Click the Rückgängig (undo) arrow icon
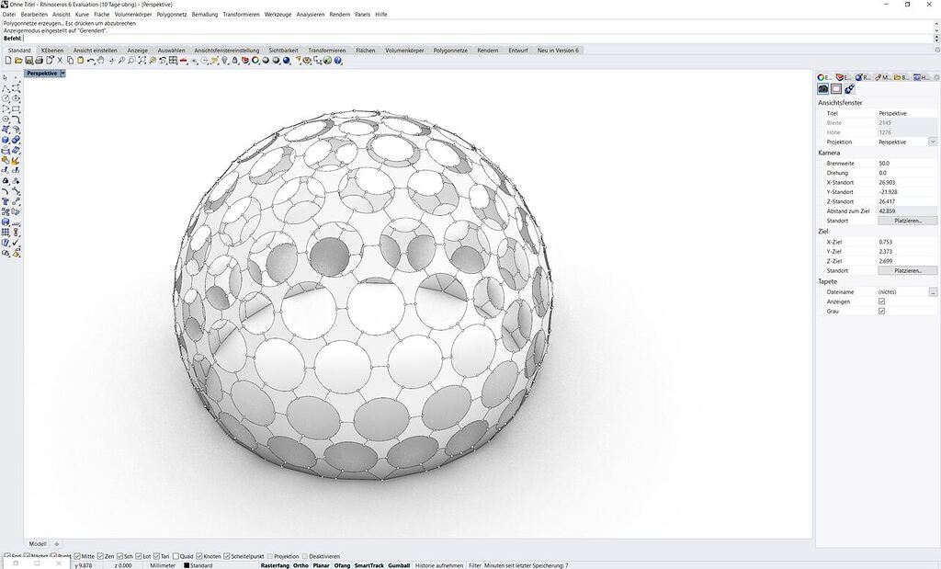The width and height of the screenshot is (941, 569). pyautogui.click(x=90, y=61)
